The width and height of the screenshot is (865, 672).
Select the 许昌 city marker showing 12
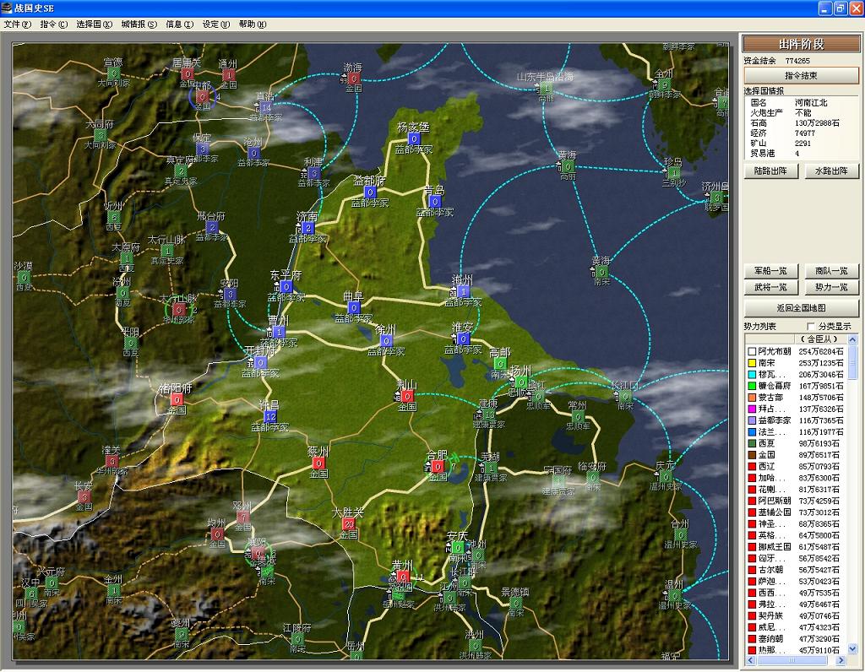point(270,417)
